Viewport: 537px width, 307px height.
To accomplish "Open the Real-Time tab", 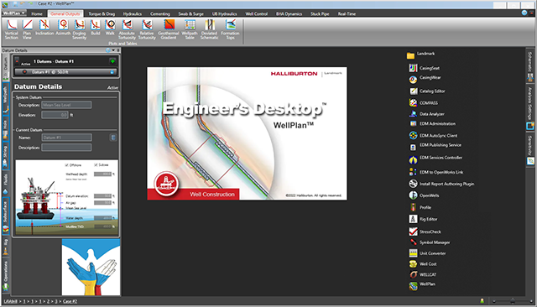I will pos(347,13).
